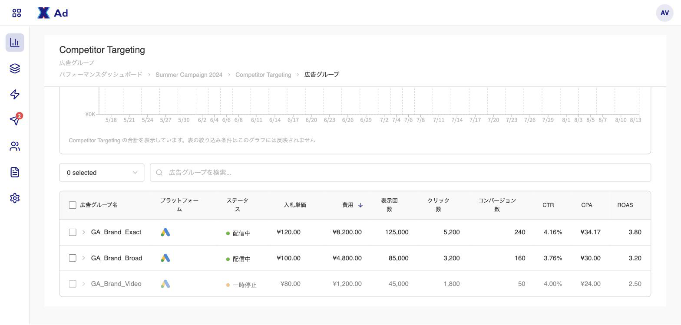Go to Summer Campaign 2024 breadcrumb
Viewport: 681px width, 325px height.
189,75
